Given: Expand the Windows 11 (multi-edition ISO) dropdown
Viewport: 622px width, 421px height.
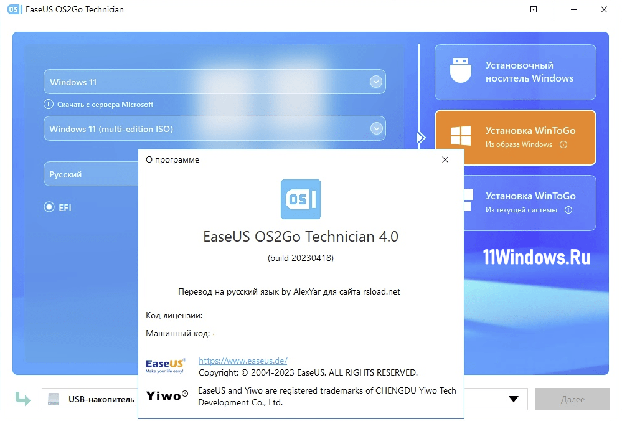Looking at the screenshot, I should (x=376, y=128).
